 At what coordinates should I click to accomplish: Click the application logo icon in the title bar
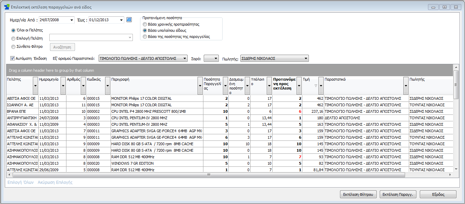click(7, 7)
